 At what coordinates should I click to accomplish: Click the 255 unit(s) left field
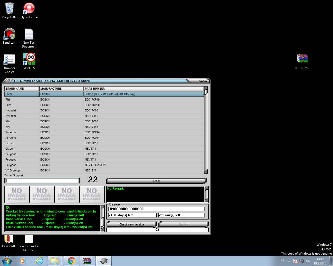[x=181, y=215]
